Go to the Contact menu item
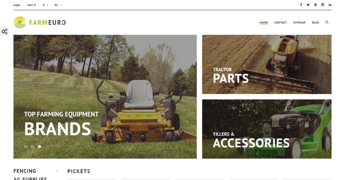345x180 pixels. [280, 22]
